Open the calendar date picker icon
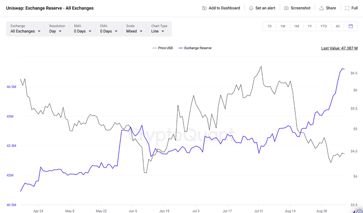 pyautogui.click(x=351, y=26)
